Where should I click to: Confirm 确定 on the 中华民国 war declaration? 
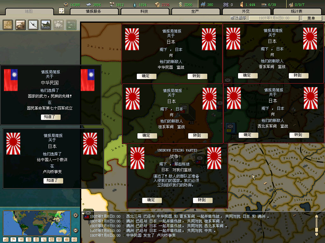pos(146,76)
